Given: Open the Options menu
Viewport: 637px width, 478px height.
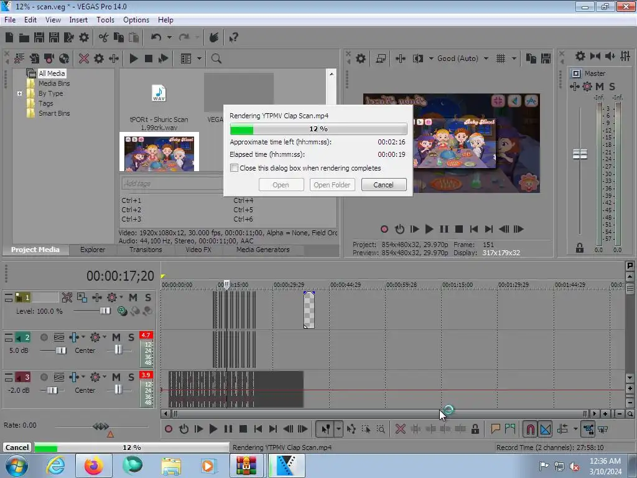Looking at the screenshot, I should (x=136, y=20).
